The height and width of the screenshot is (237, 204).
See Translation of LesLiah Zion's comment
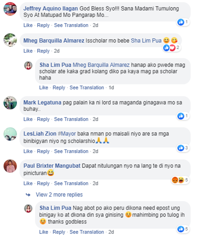point(71,151)
